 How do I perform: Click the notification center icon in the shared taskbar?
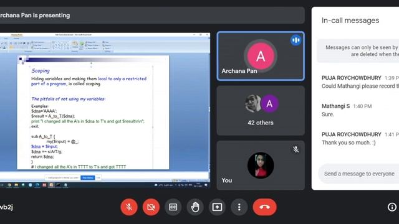click(206, 185)
